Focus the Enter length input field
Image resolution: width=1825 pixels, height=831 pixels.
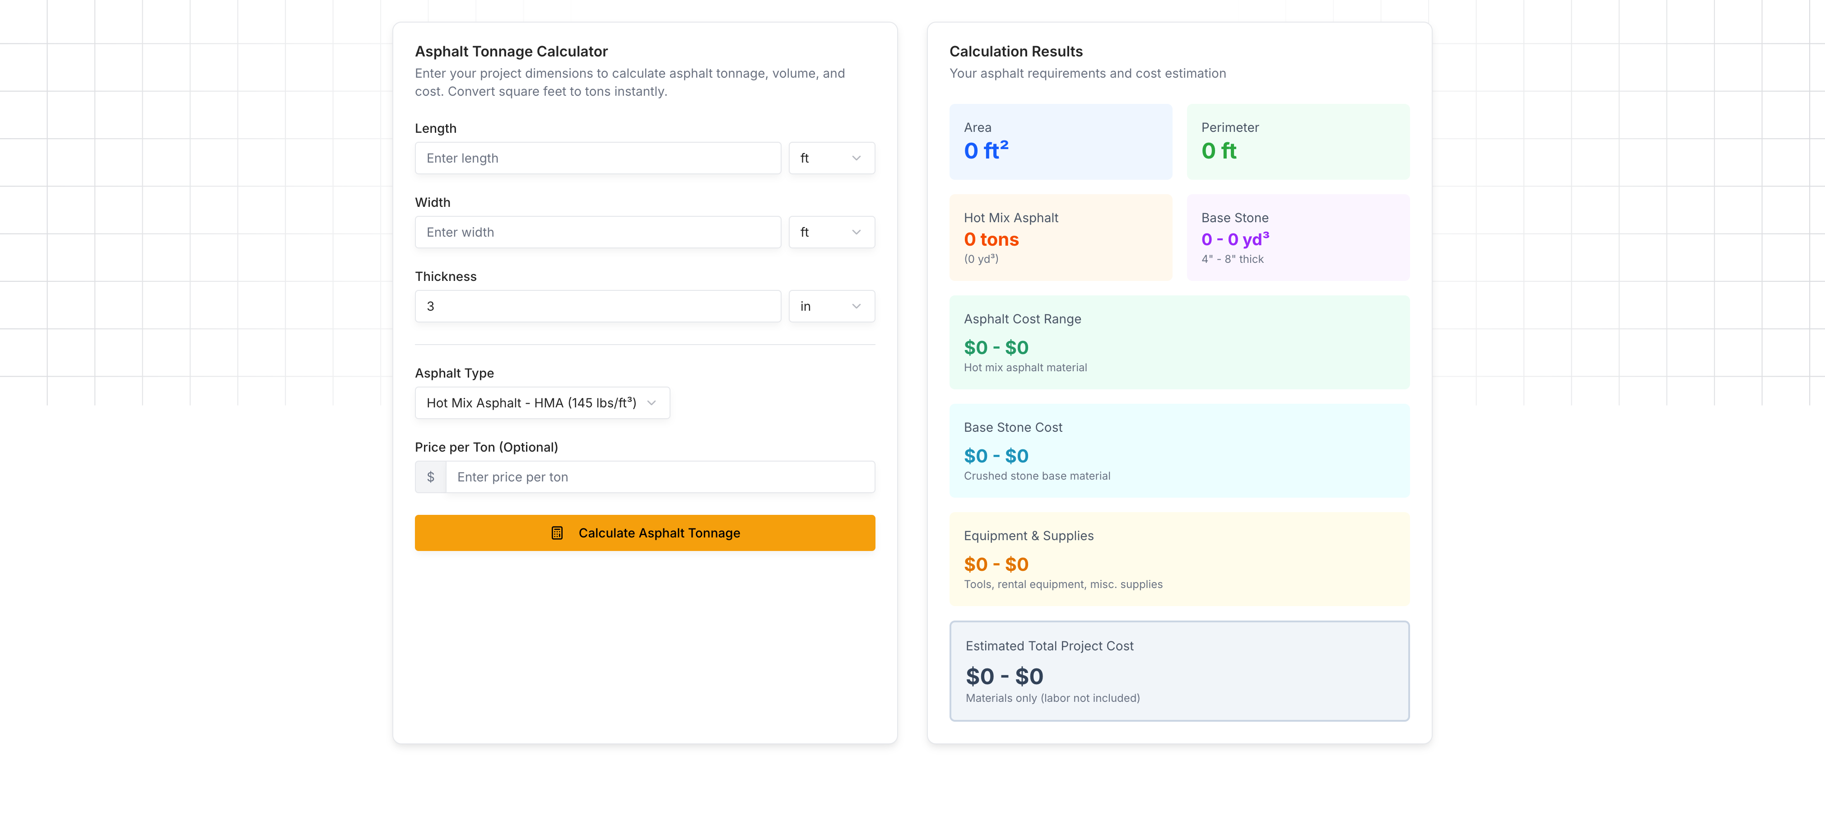pyautogui.click(x=597, y=158)
